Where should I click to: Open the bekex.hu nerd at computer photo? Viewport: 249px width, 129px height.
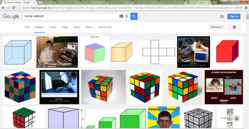57,52
